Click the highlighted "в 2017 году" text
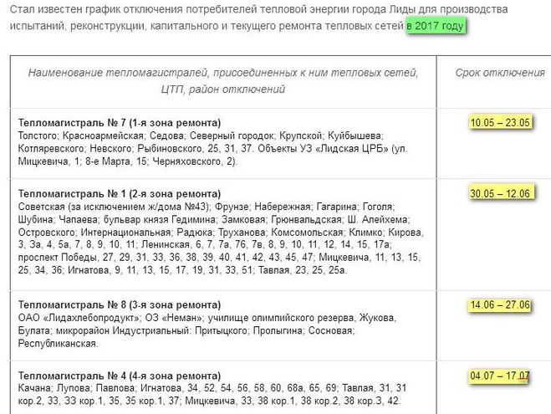Viewport: 551px width, 414px height. coord(435,25)
